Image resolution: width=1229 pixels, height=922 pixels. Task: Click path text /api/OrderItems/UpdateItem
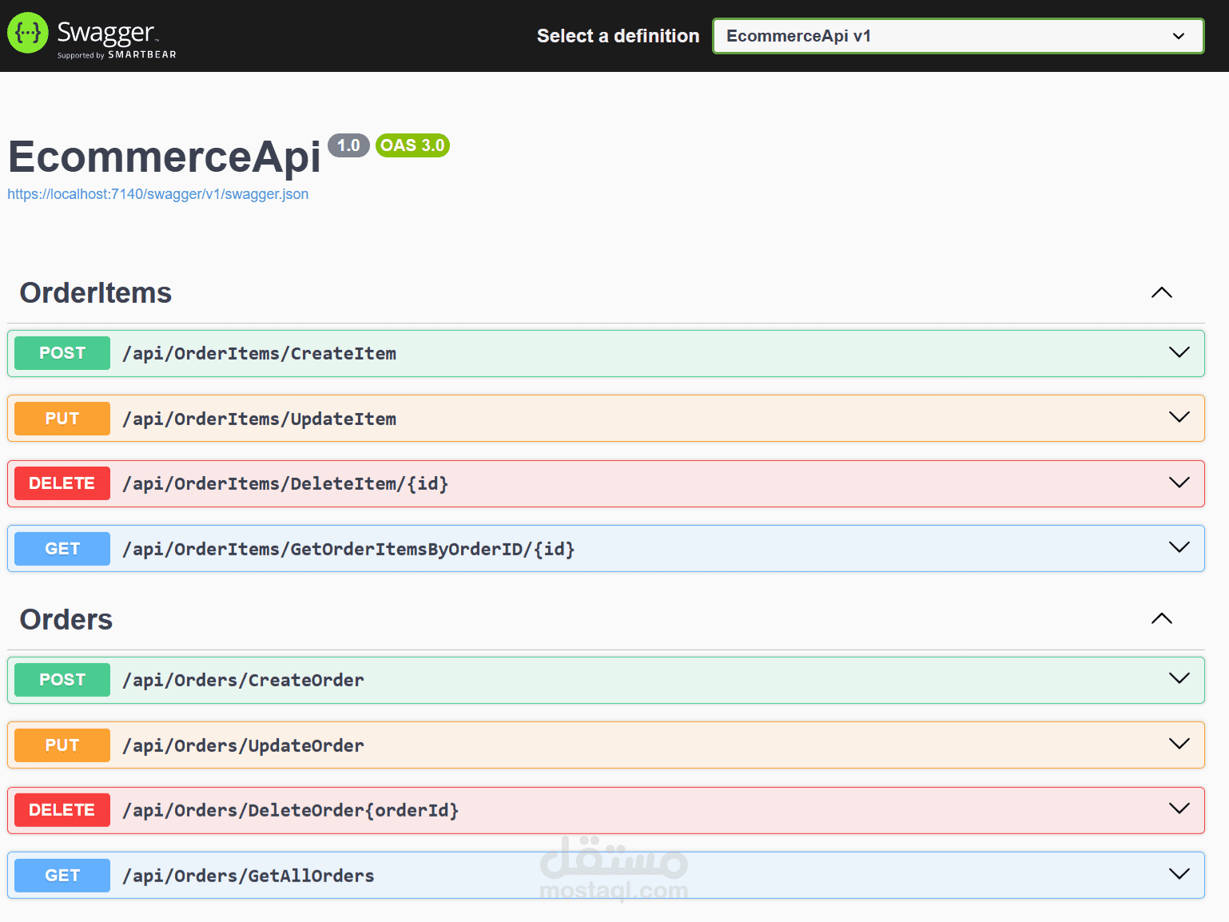[259, 419]
